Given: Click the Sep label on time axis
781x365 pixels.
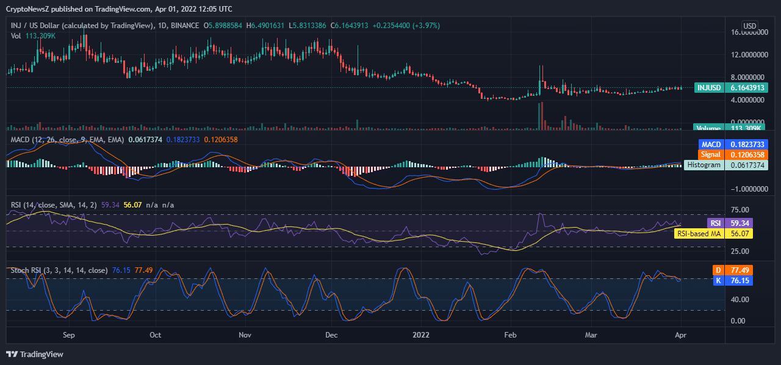Looking at the screenshot, I should 68,335.
